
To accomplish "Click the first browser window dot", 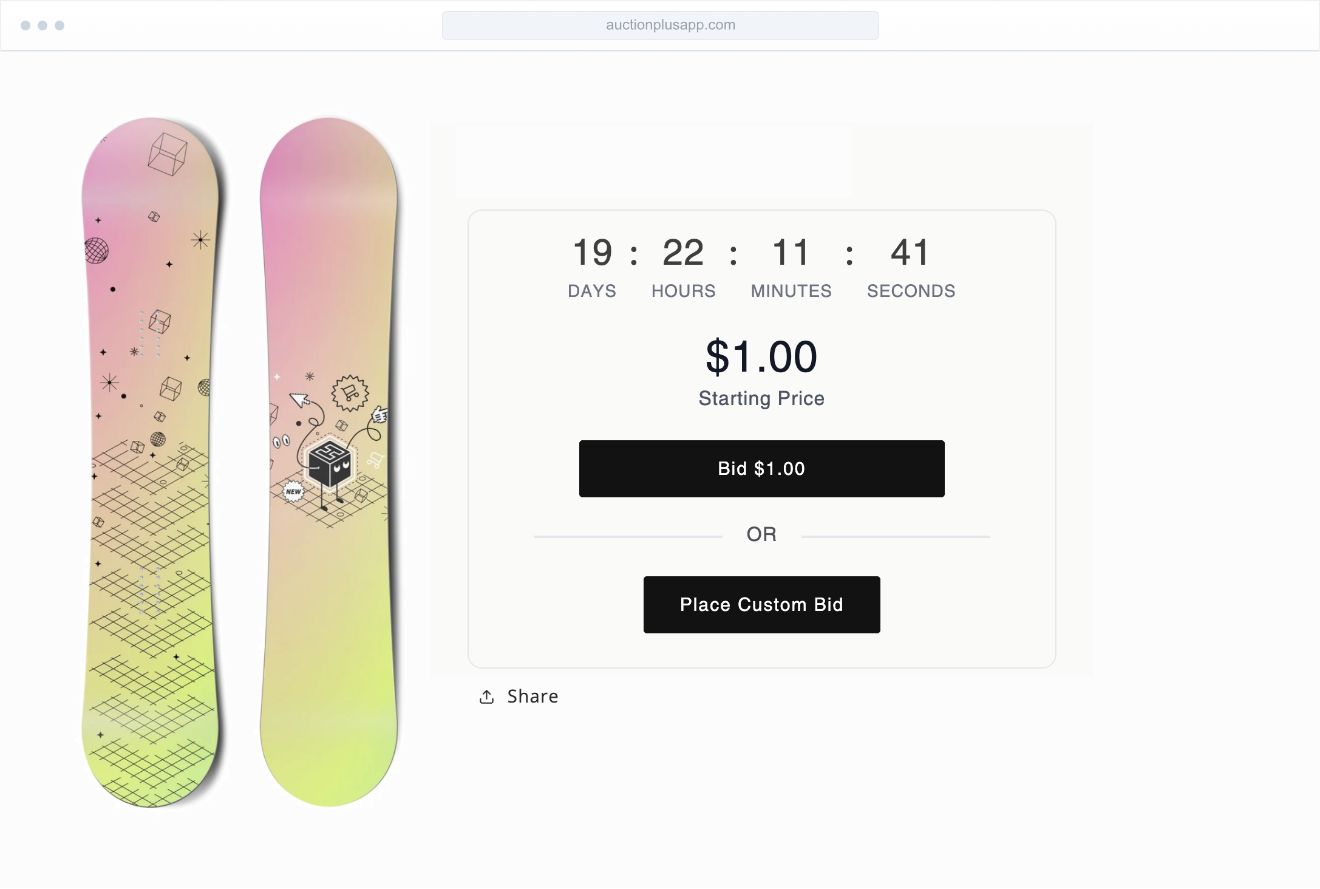I will [x=26, y=26].
